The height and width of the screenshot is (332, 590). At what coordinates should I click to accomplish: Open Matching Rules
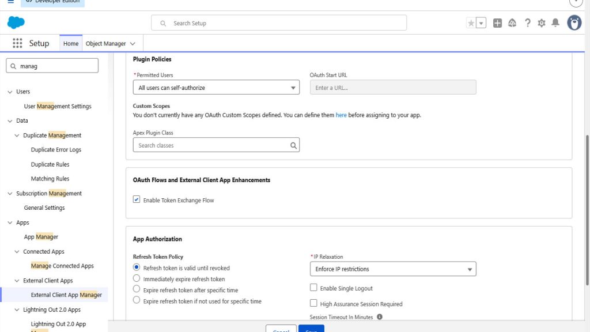[x=50, y=179]
